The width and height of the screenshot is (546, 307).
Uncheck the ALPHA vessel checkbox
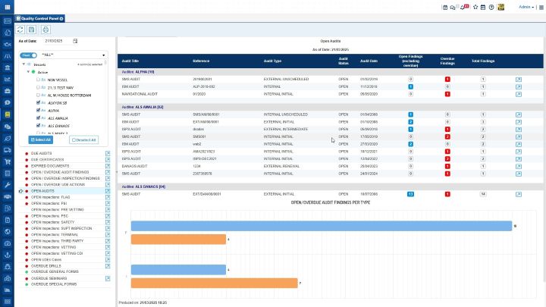[x=39, y=111]
